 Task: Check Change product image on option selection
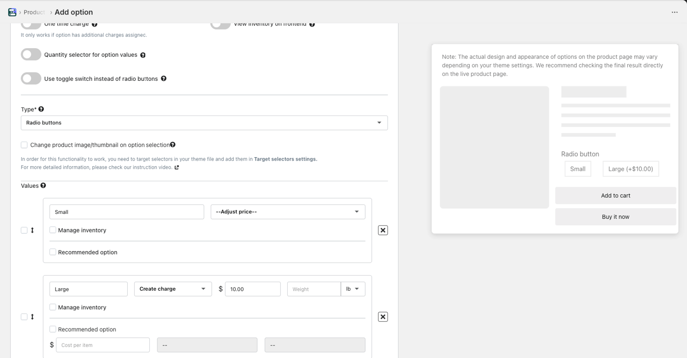pyautogui.click(x=24, y=145)
